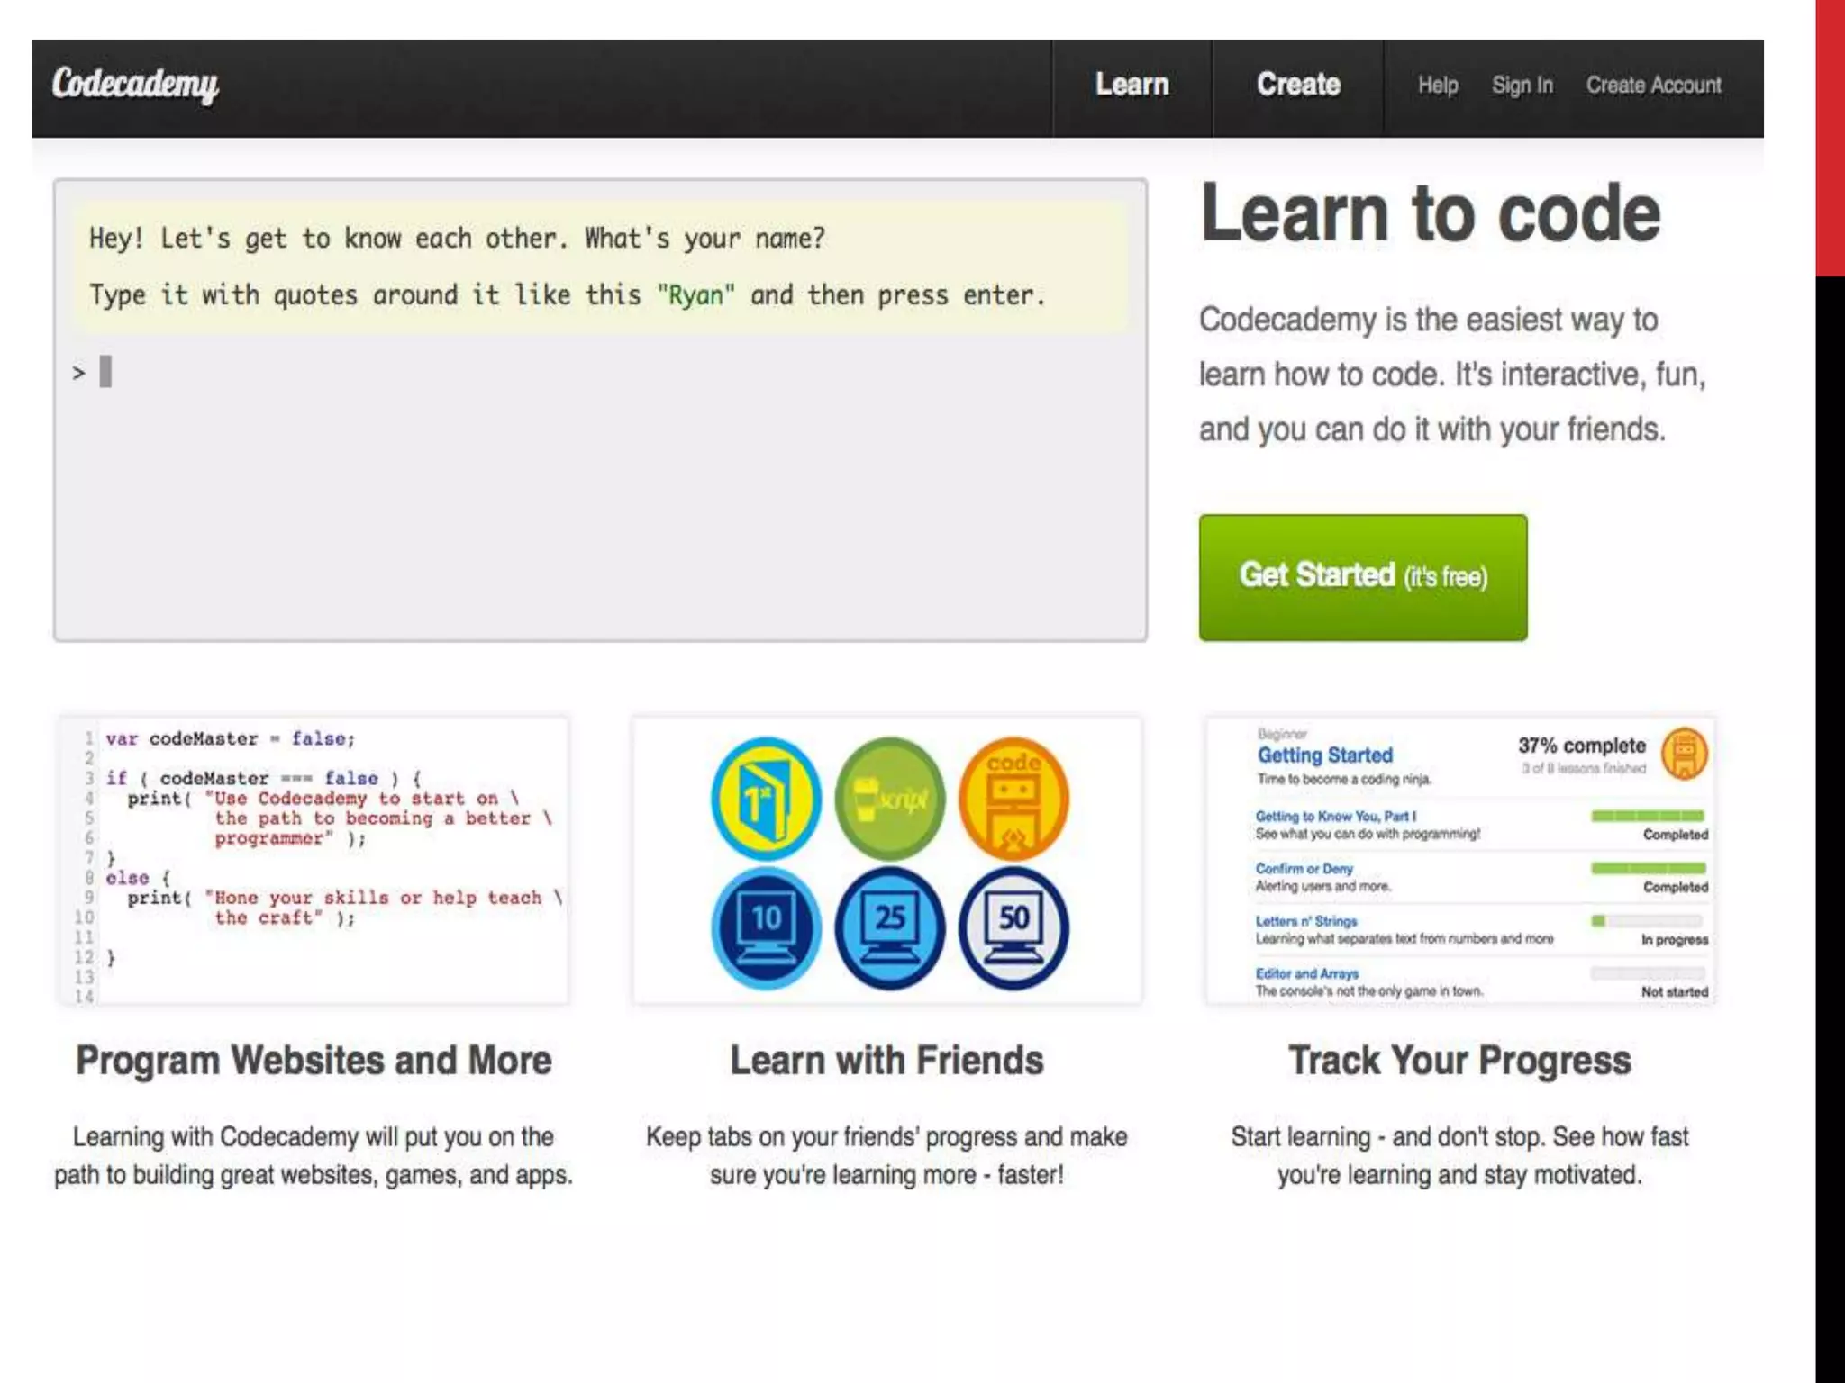The height and width of the screenshot is (1383, 1845).
Task: Click the Codecademy logo
Action: (x=135, y=85)
